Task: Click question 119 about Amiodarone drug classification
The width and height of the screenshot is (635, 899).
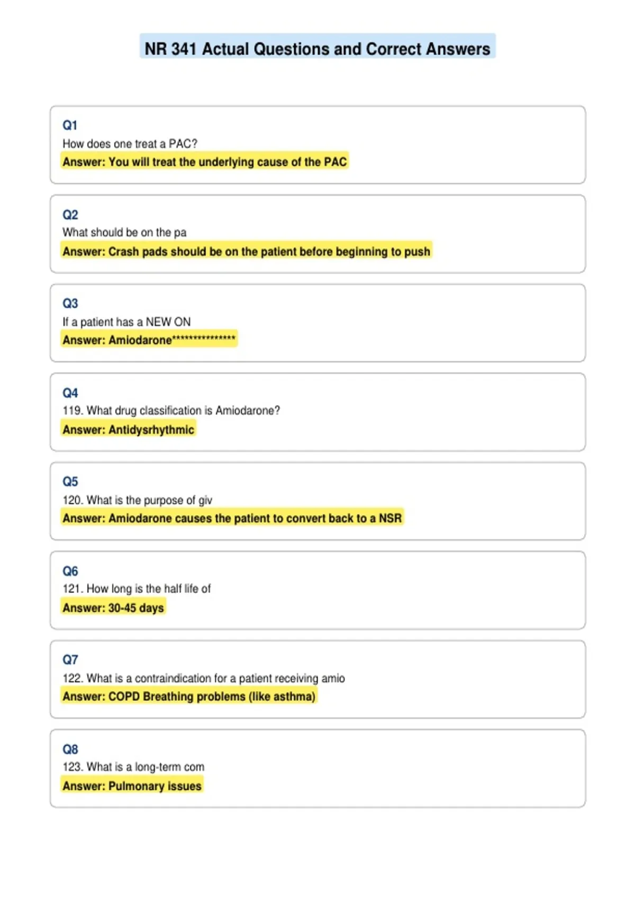Action: click(x=171, y=411)
